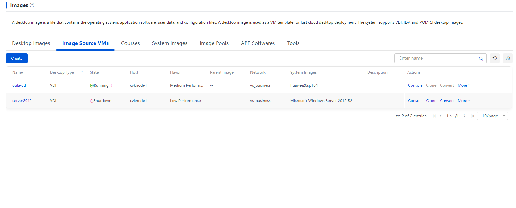This screenshot has height=208, width=516.
Task: Open the System Images tab
Action: [170, 43]
